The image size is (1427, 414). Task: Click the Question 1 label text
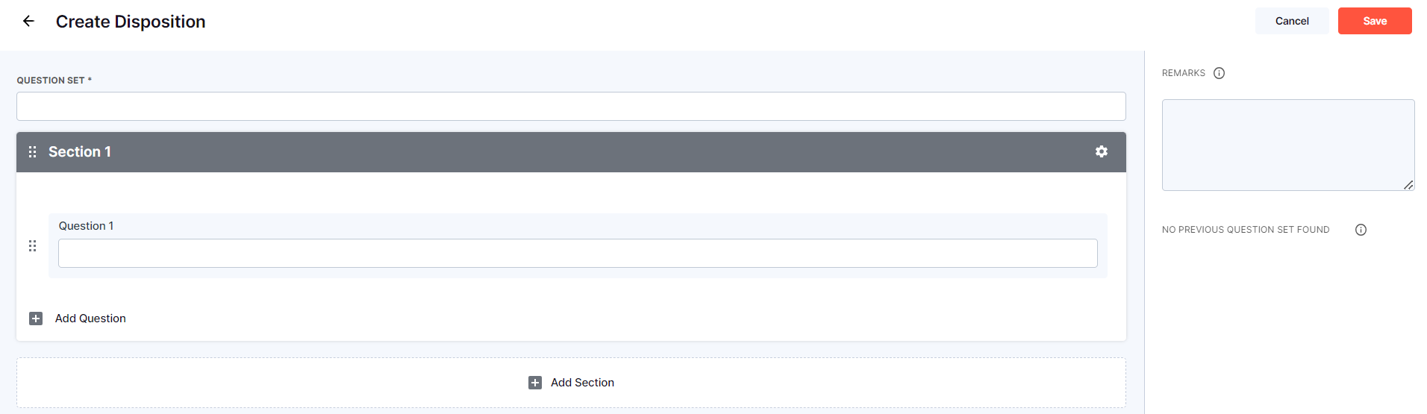pyautogui.click(x=87, y=226)
